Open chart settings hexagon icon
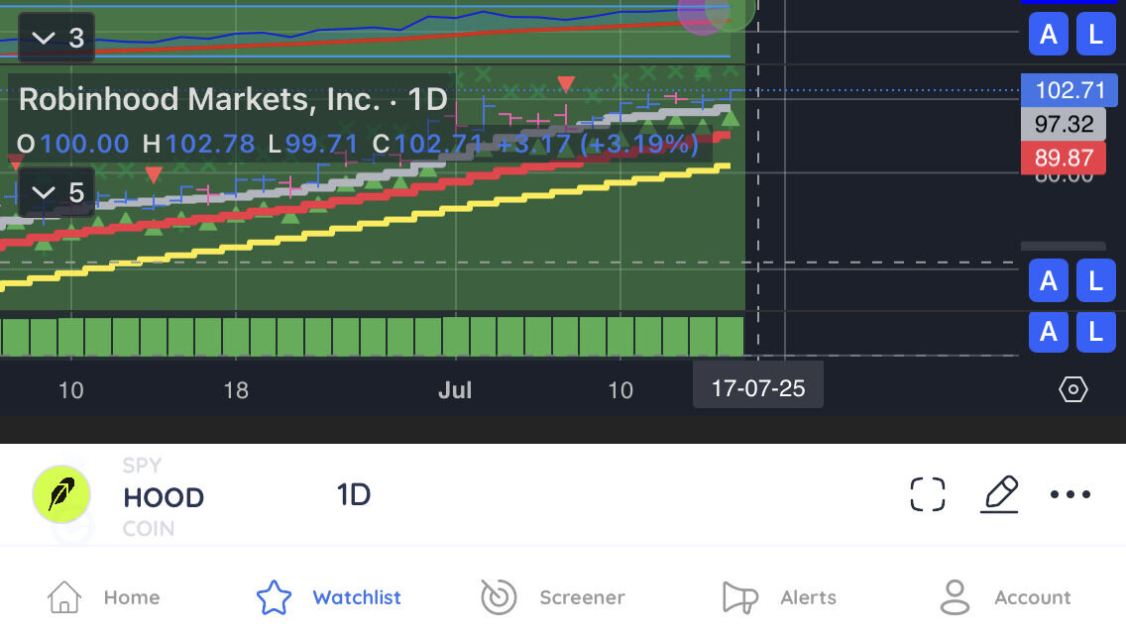This screenshot has width=1126, height=634. [1072, 389]
